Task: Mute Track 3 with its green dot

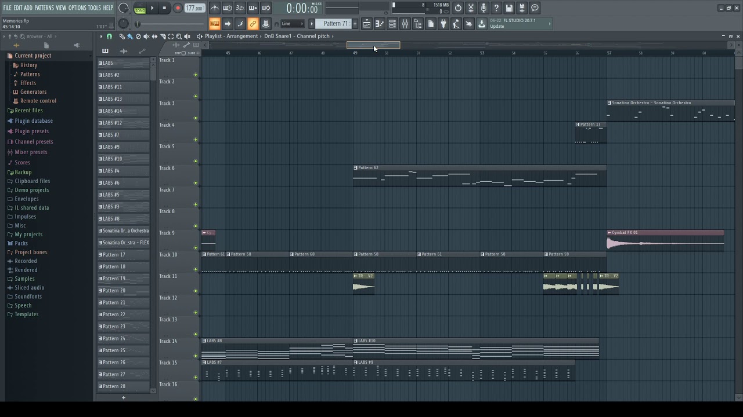Action: click(x=196, y=118)
